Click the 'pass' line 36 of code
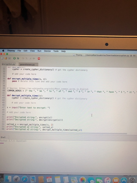Image resolution: width=137 pixels, height=183 pixels. click(40, 82)
